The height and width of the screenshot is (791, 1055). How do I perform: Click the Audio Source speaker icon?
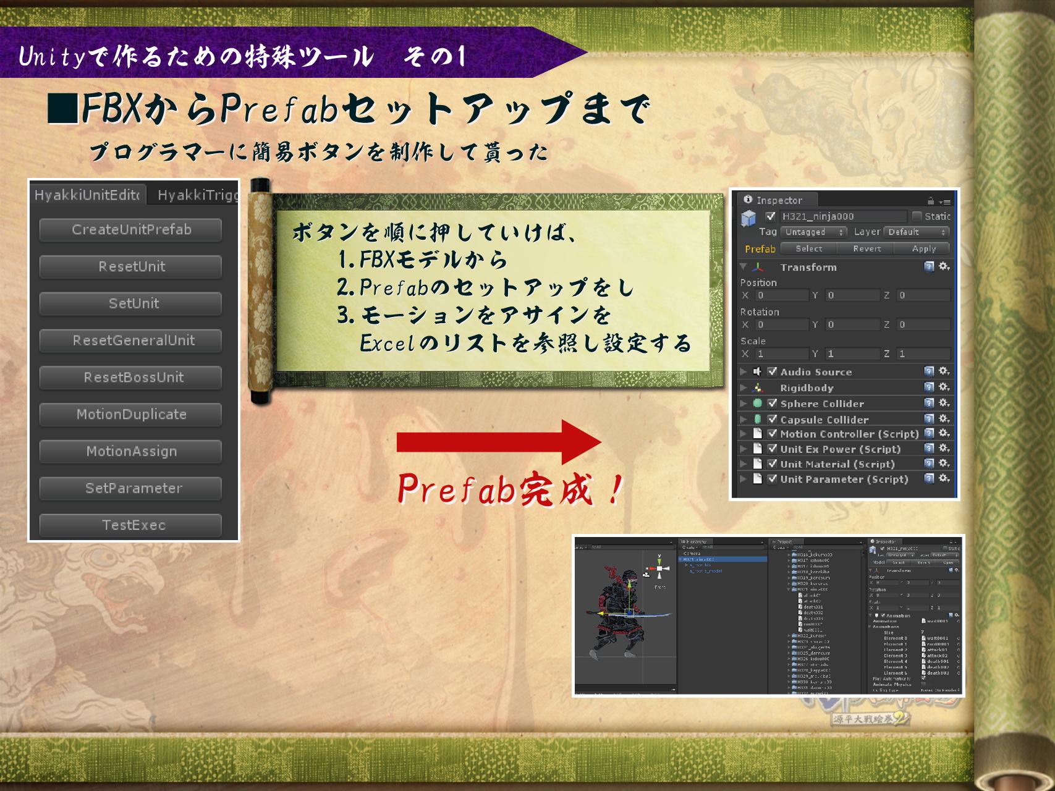(x=757, y=371)
